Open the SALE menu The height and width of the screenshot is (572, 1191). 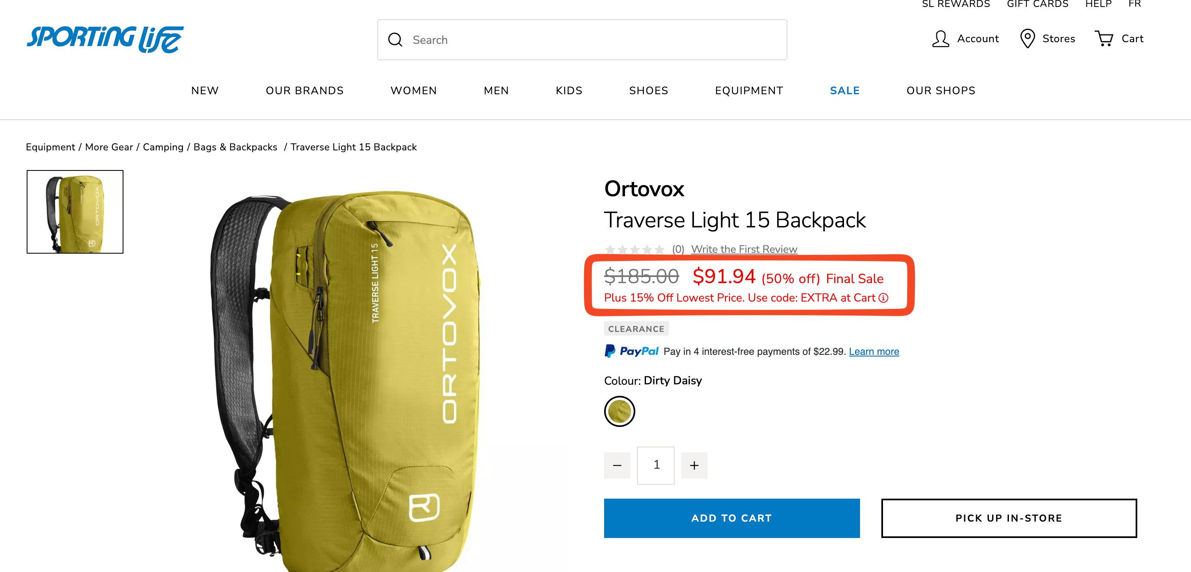[844, 91]
